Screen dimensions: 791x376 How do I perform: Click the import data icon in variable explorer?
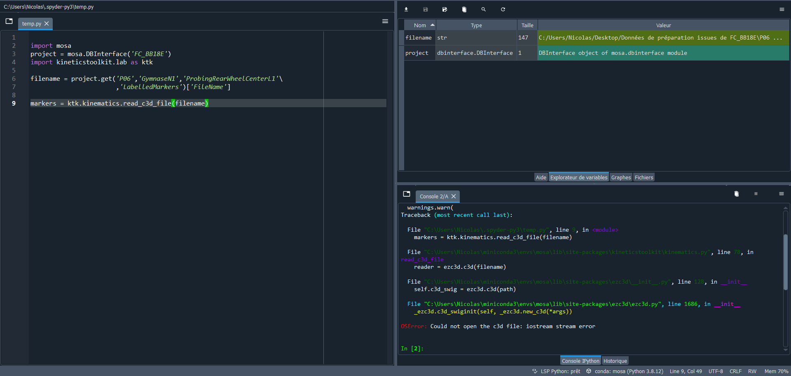coord(406,9)
